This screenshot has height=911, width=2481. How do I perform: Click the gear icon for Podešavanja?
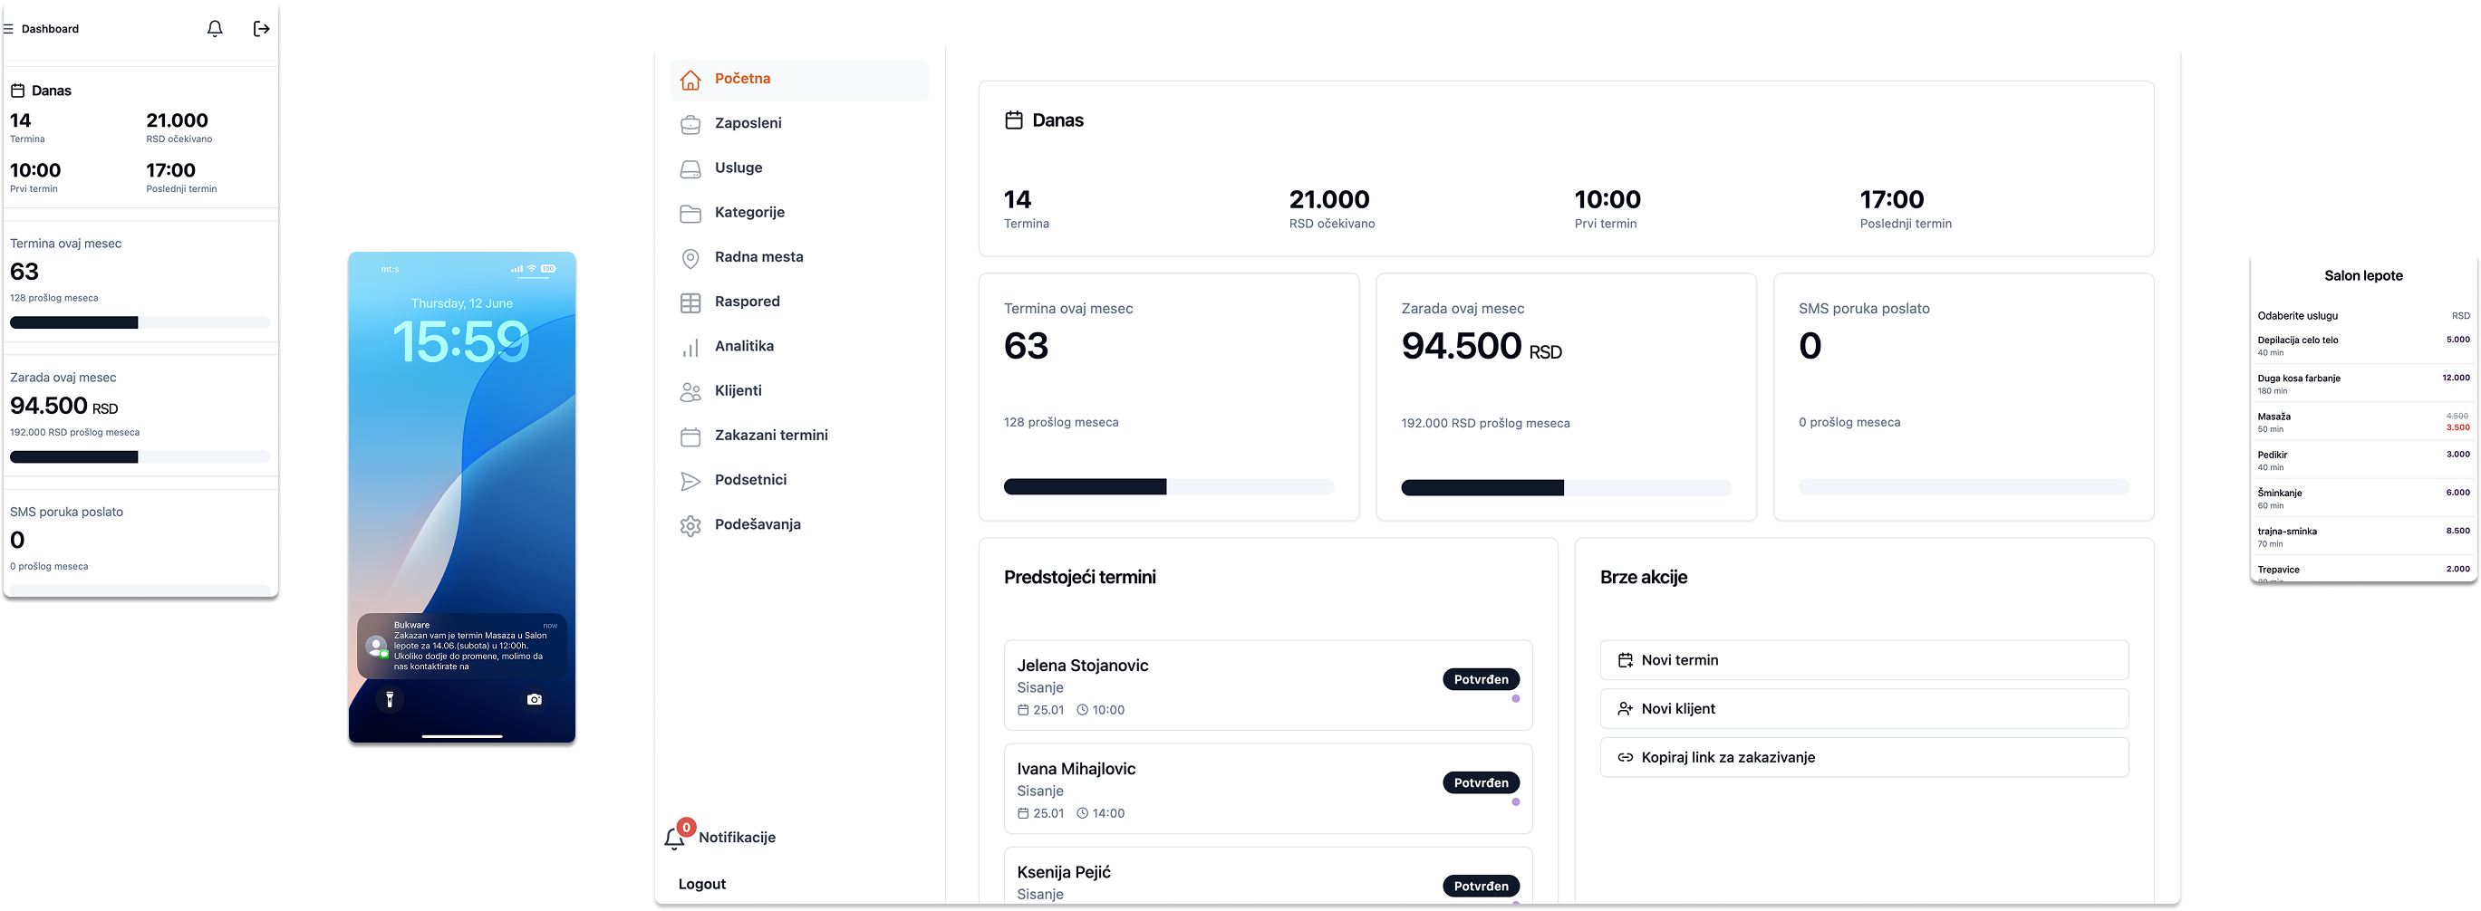(690, 526)
